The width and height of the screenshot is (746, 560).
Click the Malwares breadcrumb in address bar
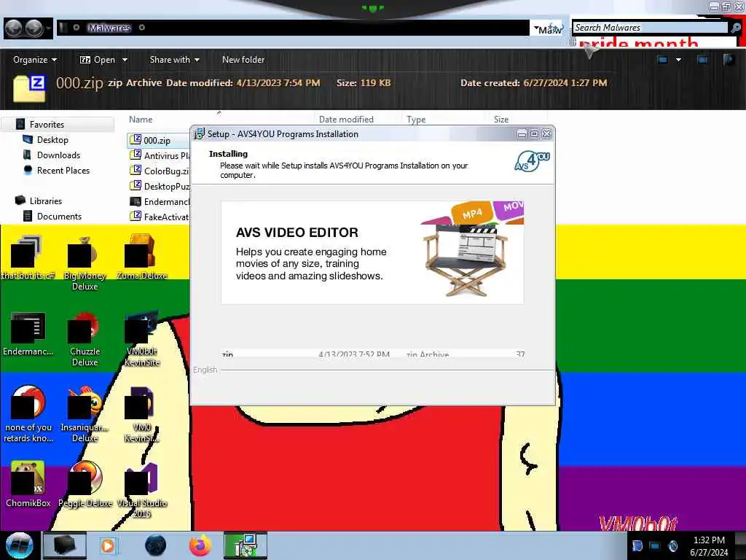tap(109, 28)
